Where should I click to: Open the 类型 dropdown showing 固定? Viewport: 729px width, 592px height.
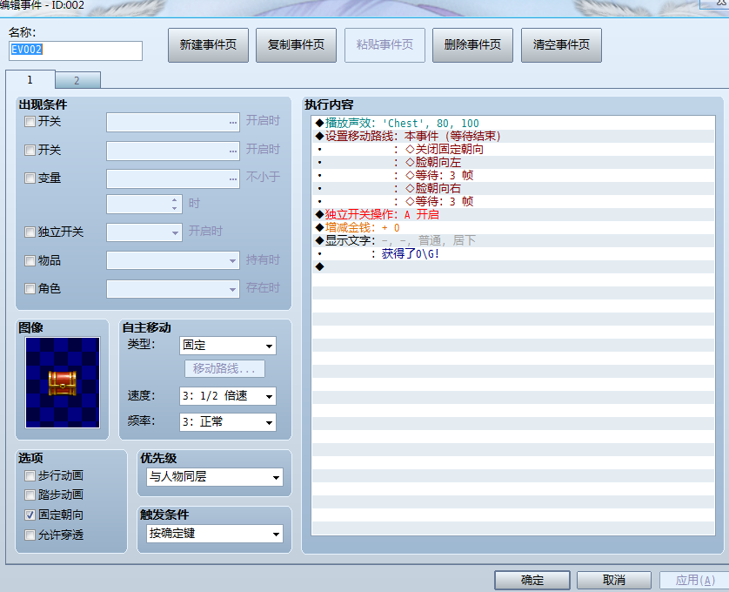pyautogui.click(x=228, y=346)
